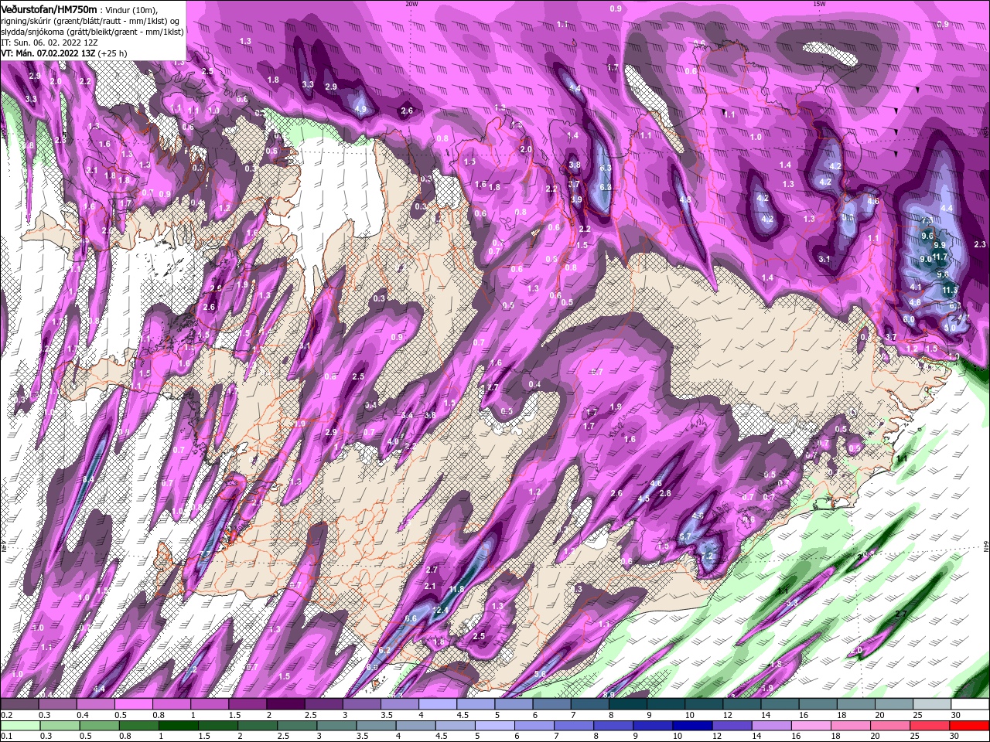
Task: Click the darkest purple swatch between 2 and 2.5
Action: point(285,704)
